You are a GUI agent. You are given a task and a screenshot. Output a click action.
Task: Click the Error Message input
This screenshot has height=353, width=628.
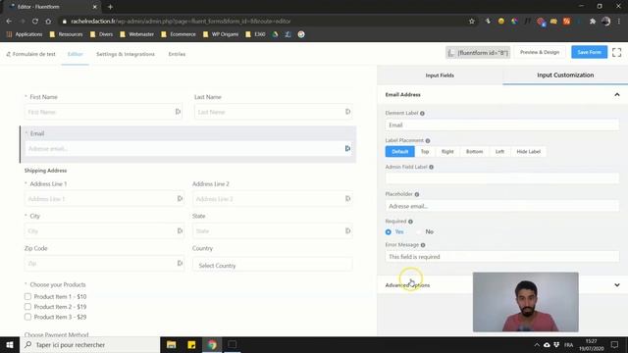pos(501,257)
